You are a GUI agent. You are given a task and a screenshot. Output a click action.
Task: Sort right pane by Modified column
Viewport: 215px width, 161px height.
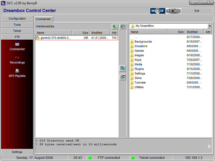coord(194,32)
